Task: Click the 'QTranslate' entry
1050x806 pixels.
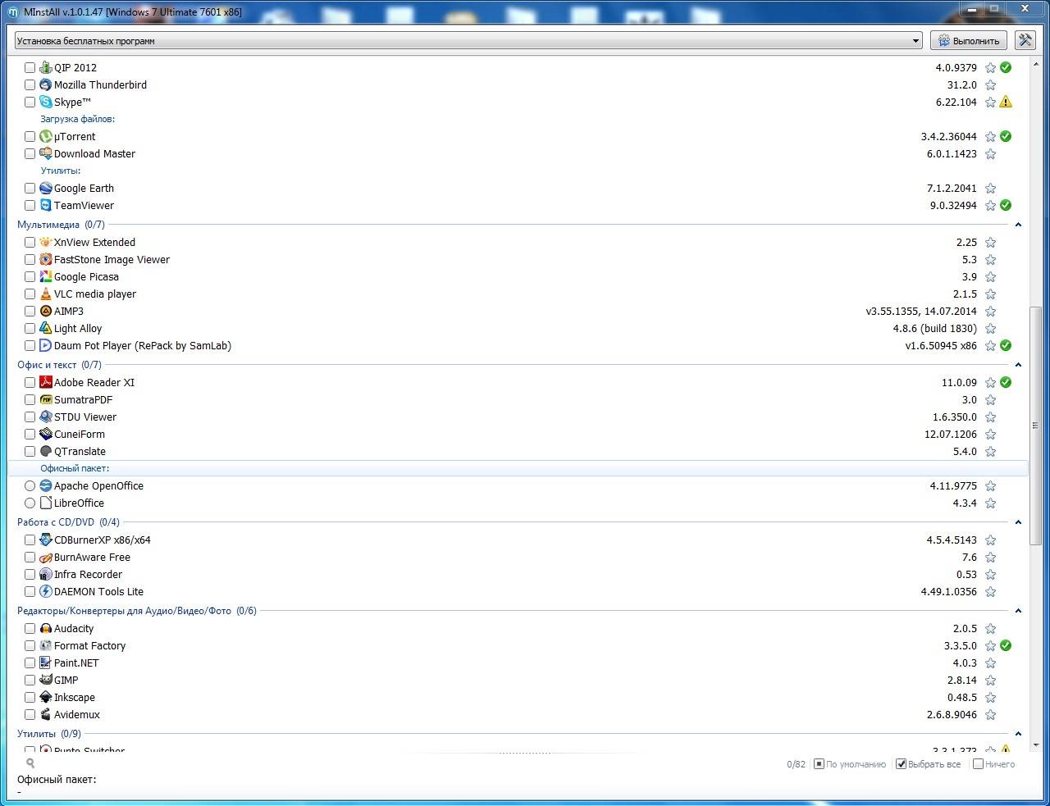Action: coord(80,451)
